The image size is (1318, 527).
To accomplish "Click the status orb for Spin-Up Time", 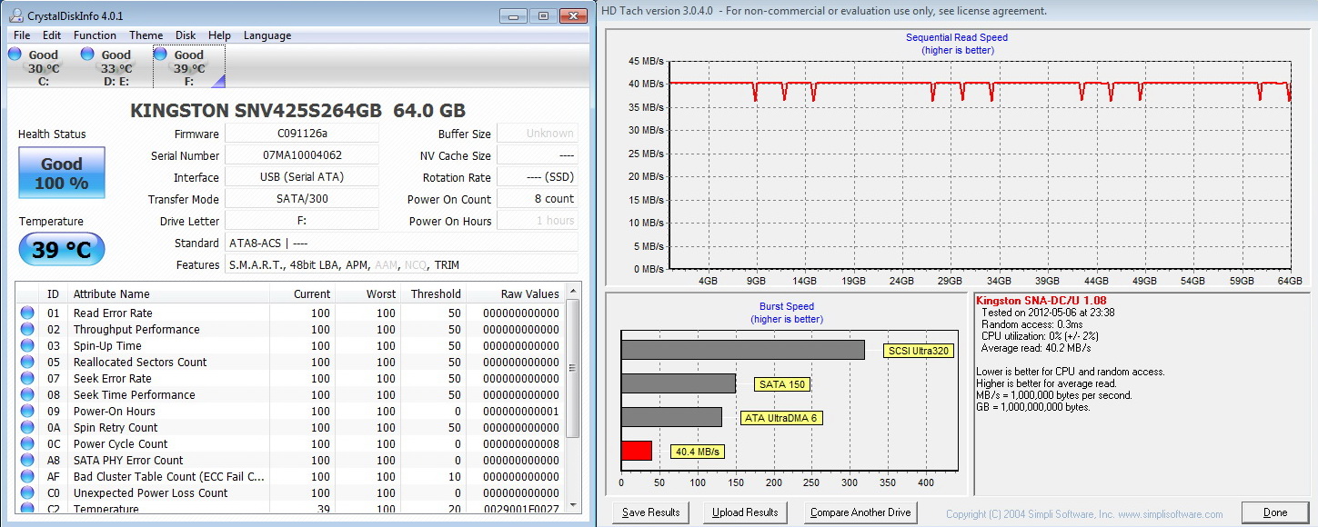I will tap(27, 346).
